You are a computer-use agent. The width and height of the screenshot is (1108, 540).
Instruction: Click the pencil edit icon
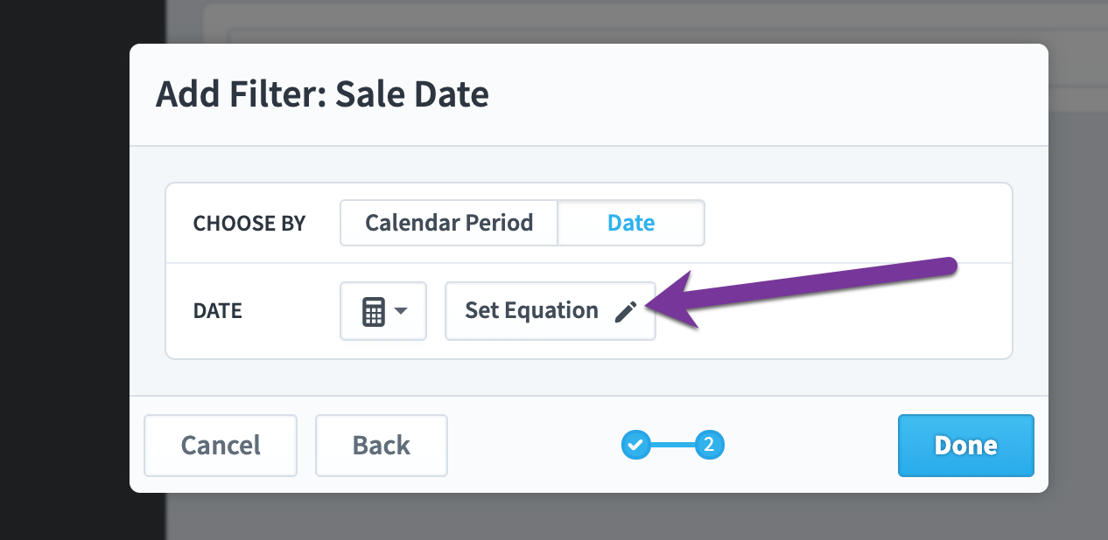[626, 311]
